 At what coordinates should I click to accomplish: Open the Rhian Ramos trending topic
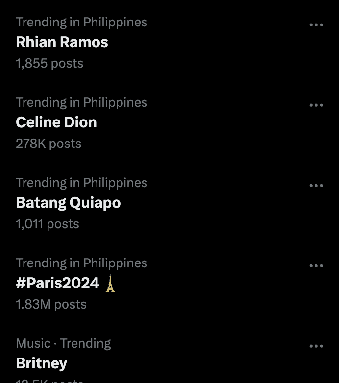point(62,42)
